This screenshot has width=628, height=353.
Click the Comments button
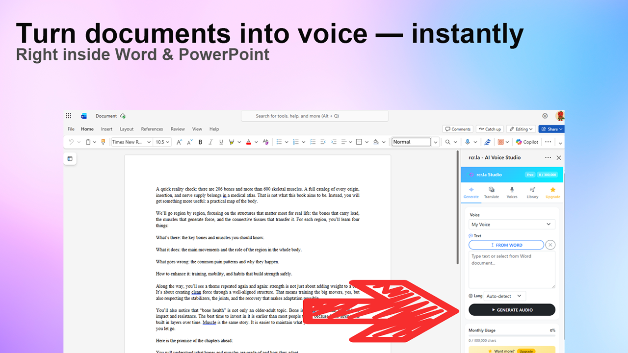(x=458, y=129)
